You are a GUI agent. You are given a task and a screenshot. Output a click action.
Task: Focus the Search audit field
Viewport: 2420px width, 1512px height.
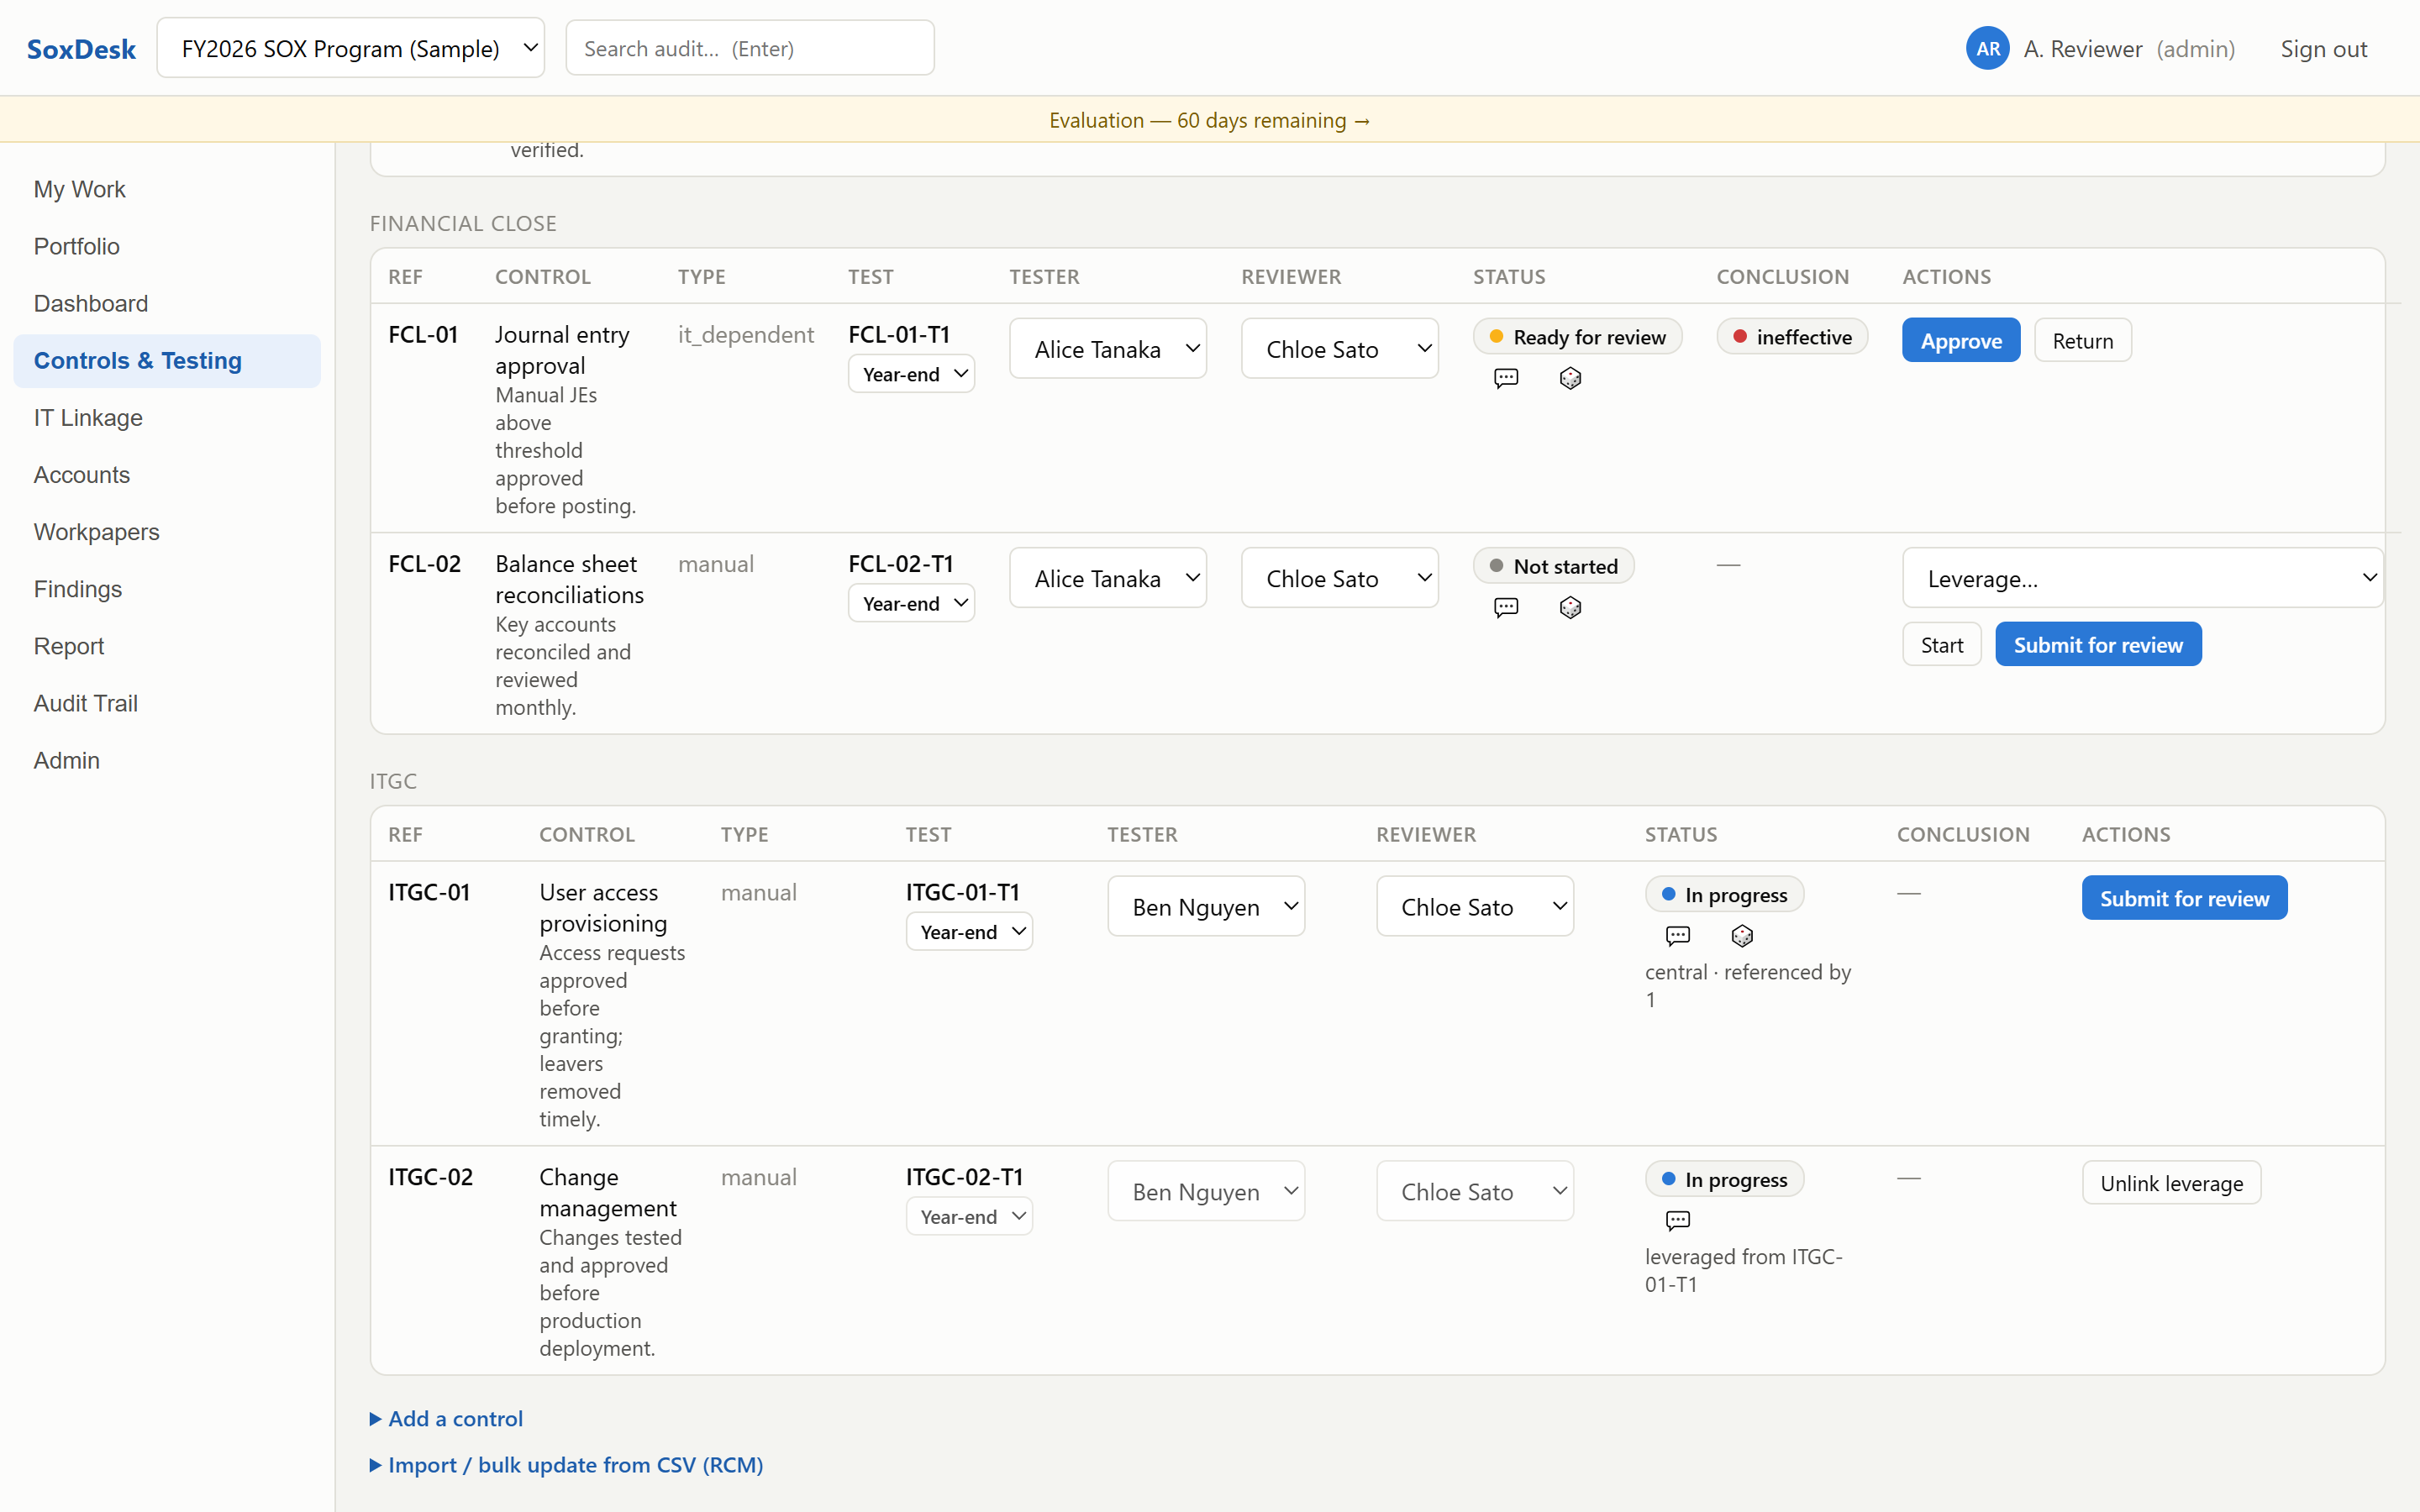point(750,48)
